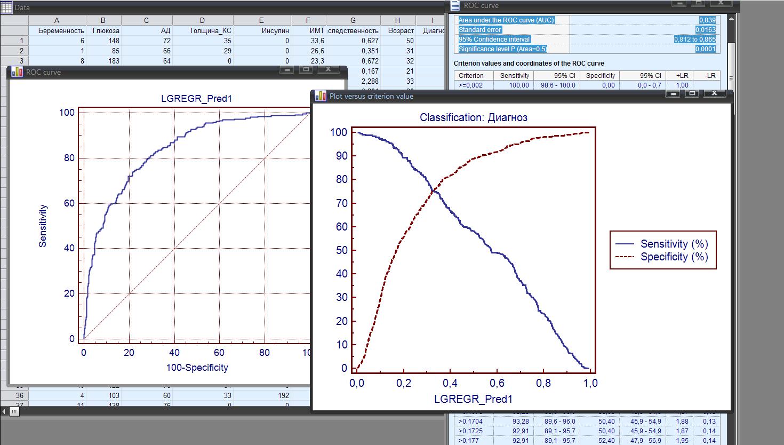
Task: Click the Classification: Диагноз chart title
Action: [x=473, y=117]
